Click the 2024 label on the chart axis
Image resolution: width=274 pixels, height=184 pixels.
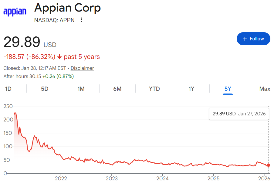[x=163, y=178]
